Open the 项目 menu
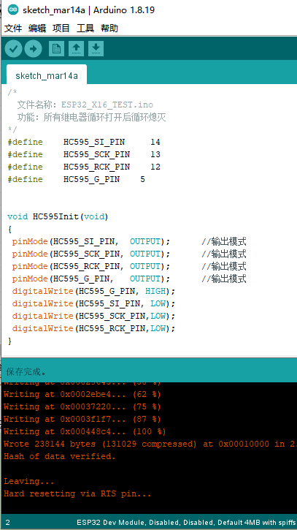The image size is (297, 530). point(61,29)
